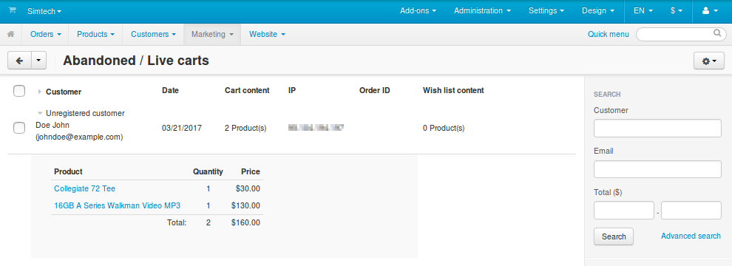The width and height of the screenshot is (732, 266).
Task: Open the Design menu
Action: coord(598,11)
